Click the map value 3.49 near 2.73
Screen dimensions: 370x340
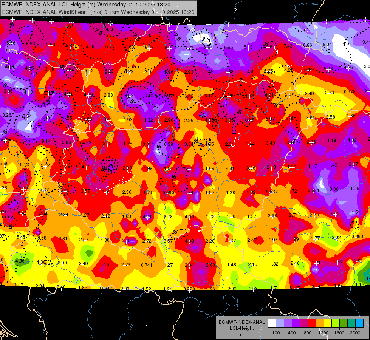[310, 94]
